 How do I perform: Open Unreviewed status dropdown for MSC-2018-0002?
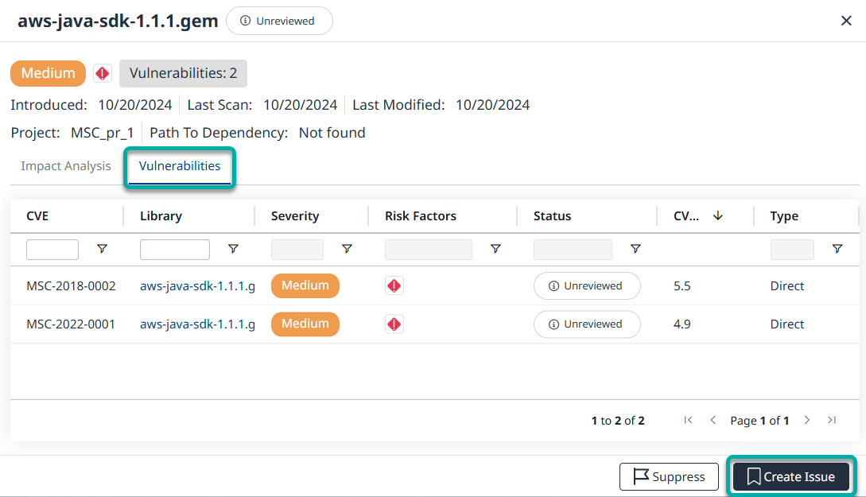tap(587, 285)
